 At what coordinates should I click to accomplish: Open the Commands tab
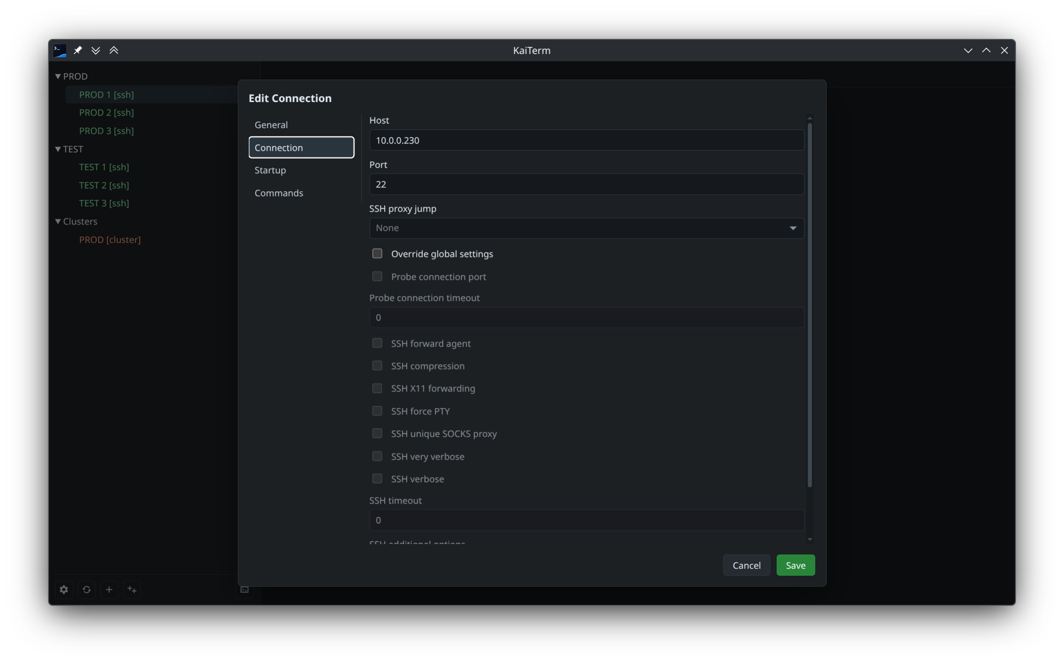[301, 192]
